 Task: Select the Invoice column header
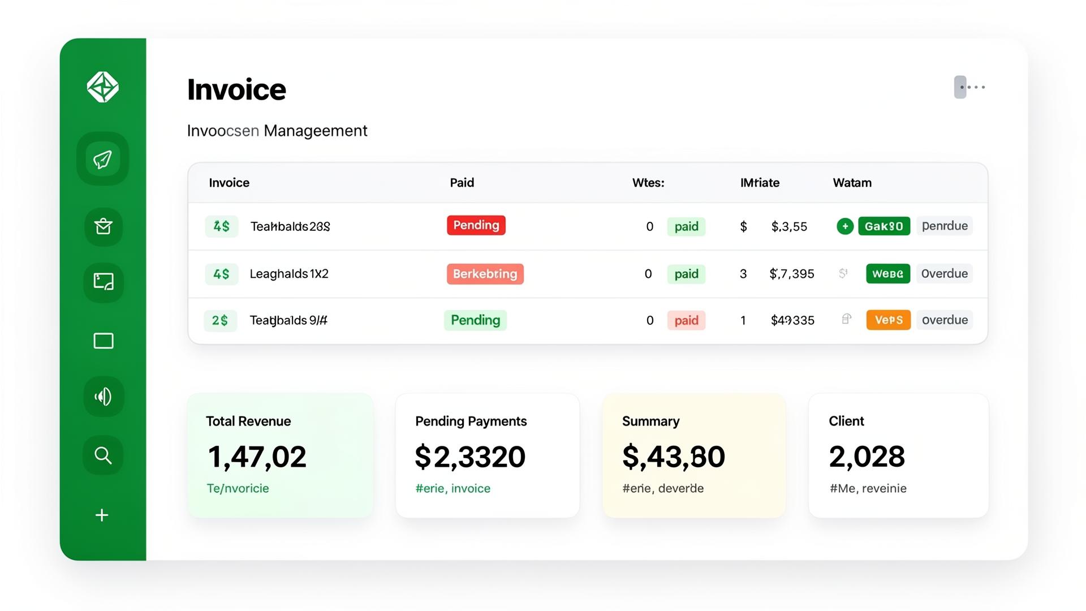(x=229, y=182)
